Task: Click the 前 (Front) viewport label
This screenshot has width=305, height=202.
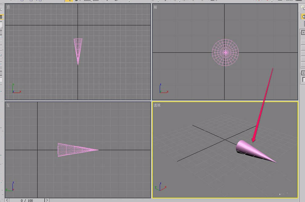Action: coord(155,7)
